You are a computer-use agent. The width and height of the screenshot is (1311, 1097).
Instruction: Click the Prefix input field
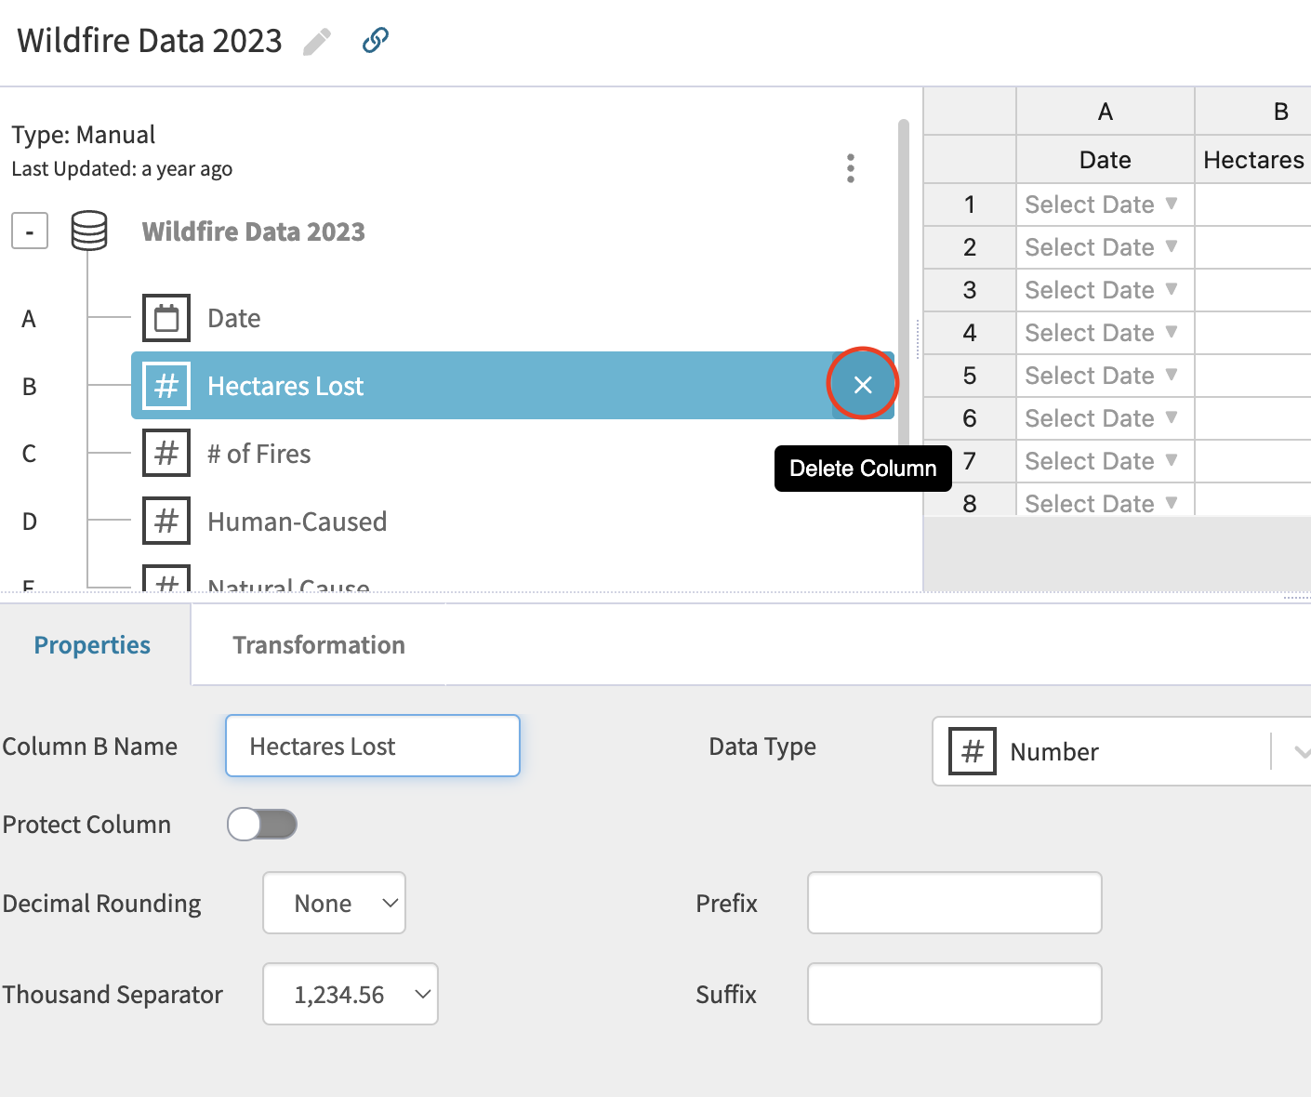(954, 903)
